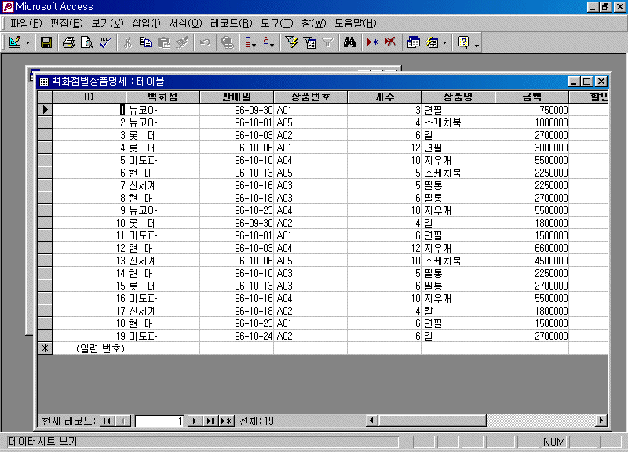Image resolution: width=628 pixels, height=452 pixels.
Task: Click new record navigation button with asterisk
Action: [226, 421]
